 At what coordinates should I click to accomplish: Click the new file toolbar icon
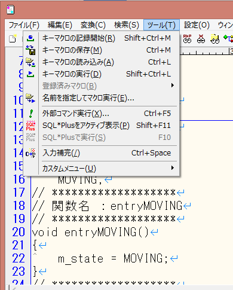coord(13,38)
